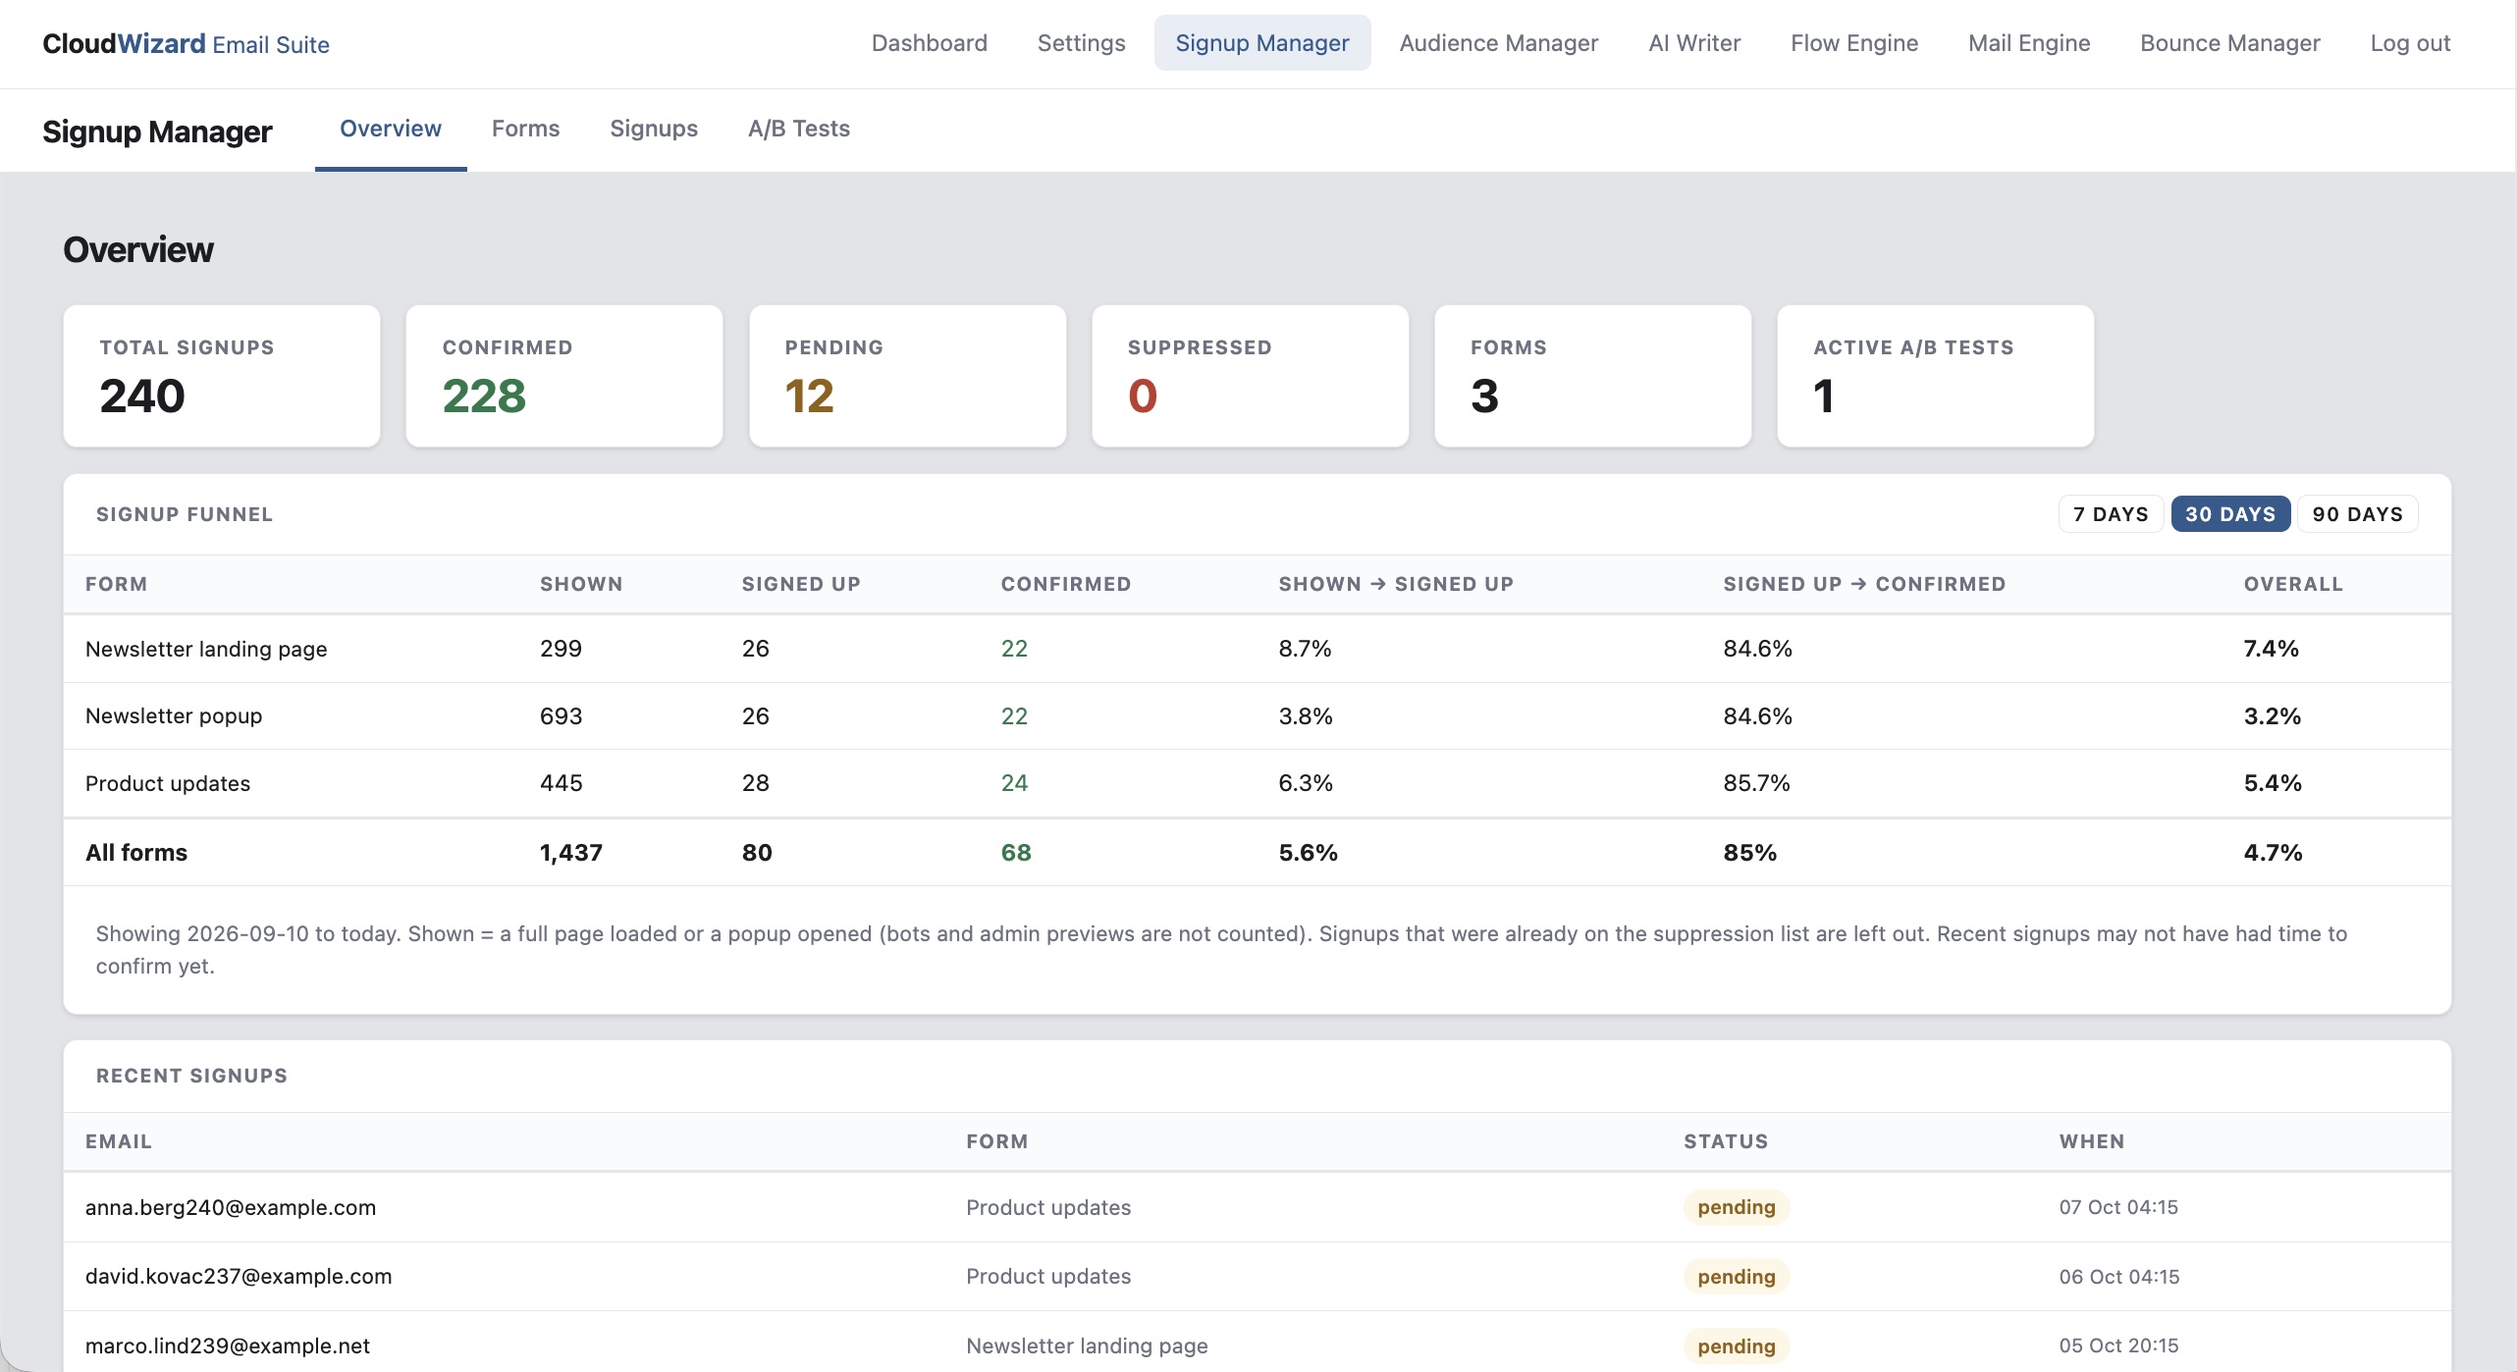Image resolution: width=2517 pixels, height=1372 pixels.
Task: Open Mail Engine from navigation
Action: pos(2028,43)
